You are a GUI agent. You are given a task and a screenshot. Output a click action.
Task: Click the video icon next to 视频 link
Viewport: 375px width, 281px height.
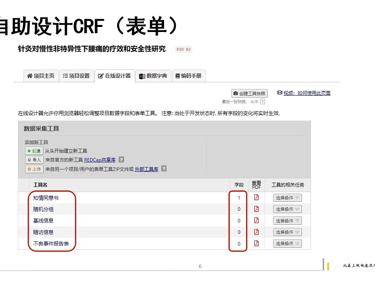pos(279,92)
